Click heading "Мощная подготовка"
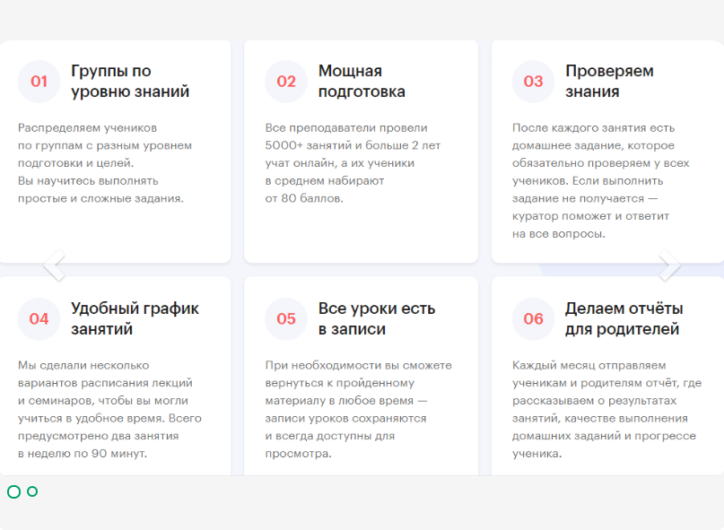This screenshot has height=530, width=724. 362,82
